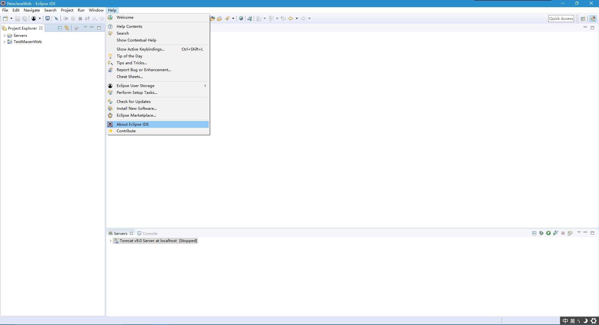Select Help Contents menu entry
Viewport: 599px width, 325px height.
(x=158, y=27)
